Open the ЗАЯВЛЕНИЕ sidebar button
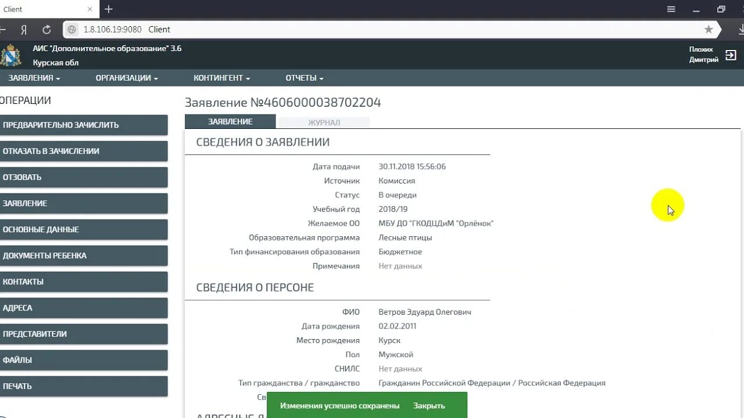The height and width of the screenshot is (418, 744). (x=84, y=203)
